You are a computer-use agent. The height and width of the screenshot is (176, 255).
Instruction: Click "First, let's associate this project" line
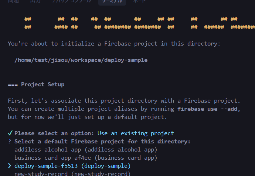[x=124, y=101]
